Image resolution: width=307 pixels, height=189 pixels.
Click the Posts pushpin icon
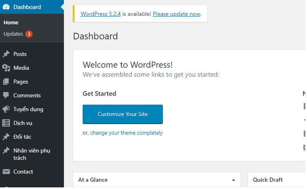coord(6,54)
